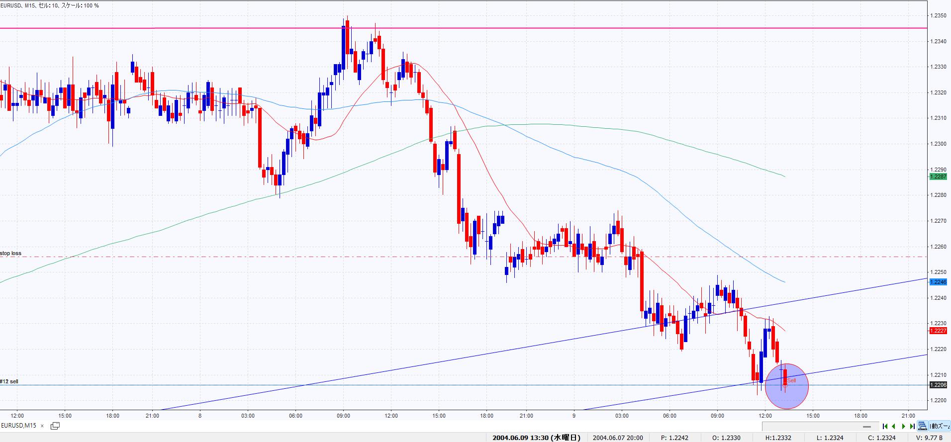
Task: Click the green 1.2287 moving average tag
Action: (x=938, y=177)
